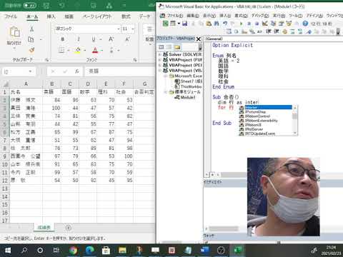
Task: Click the Excel Paste (貼り付け) clipboard icon
Action: coord(14,32)
